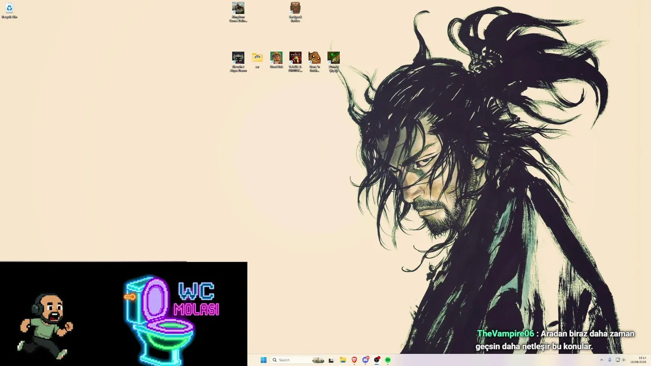651x366 pixels.
Task: Open the Windows Start menu
Action: pyautogui.click(x=263, y=360)
